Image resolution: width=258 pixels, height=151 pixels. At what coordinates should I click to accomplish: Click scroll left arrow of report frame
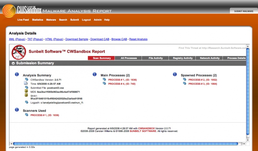coord(11,144)
